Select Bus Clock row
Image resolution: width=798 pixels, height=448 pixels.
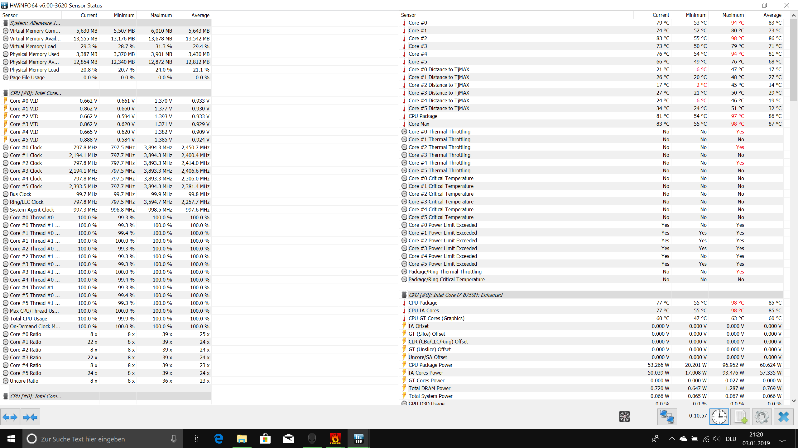point(106,194)
